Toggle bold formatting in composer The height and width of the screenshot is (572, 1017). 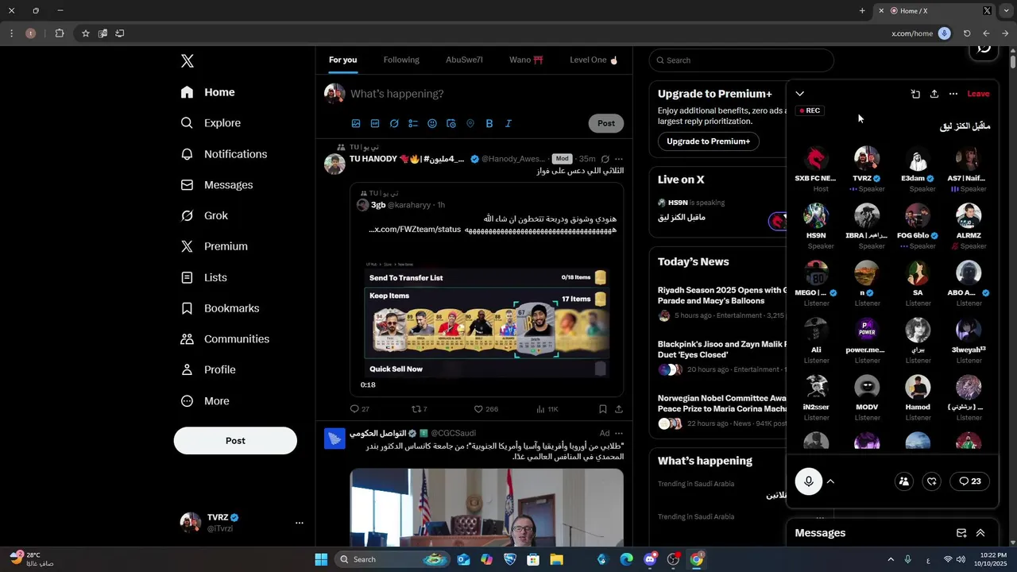[x=489, y=123]
